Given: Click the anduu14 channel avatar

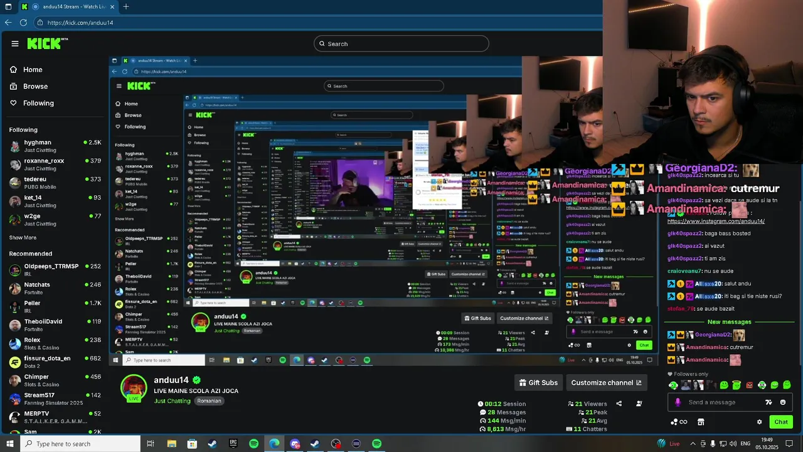Looking at the screenshot, I should coord(134,387).
